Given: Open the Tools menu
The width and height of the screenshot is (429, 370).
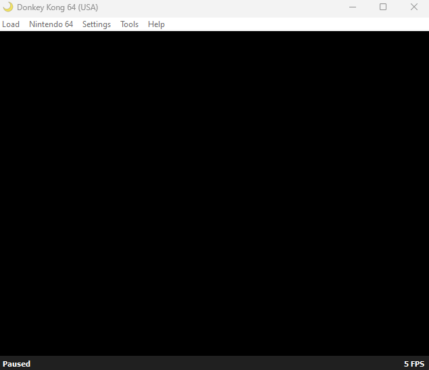Looking at the screenshot, I should tap(130, 24).
